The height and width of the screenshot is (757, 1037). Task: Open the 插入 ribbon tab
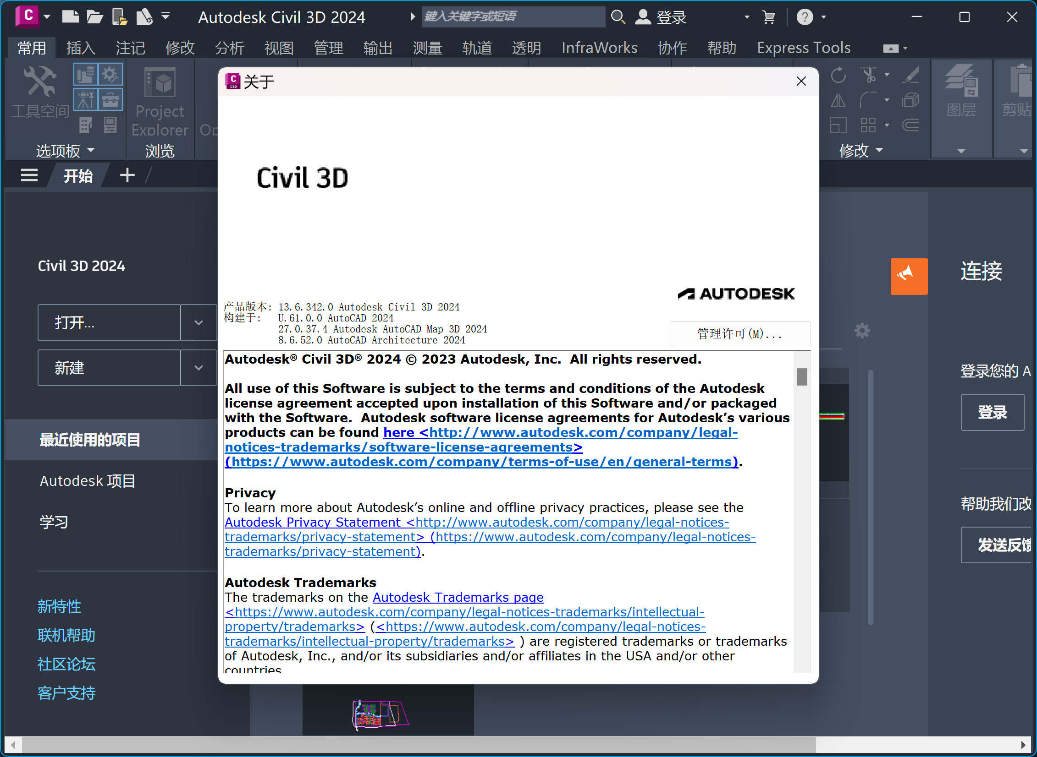click(x=81, y=48)
